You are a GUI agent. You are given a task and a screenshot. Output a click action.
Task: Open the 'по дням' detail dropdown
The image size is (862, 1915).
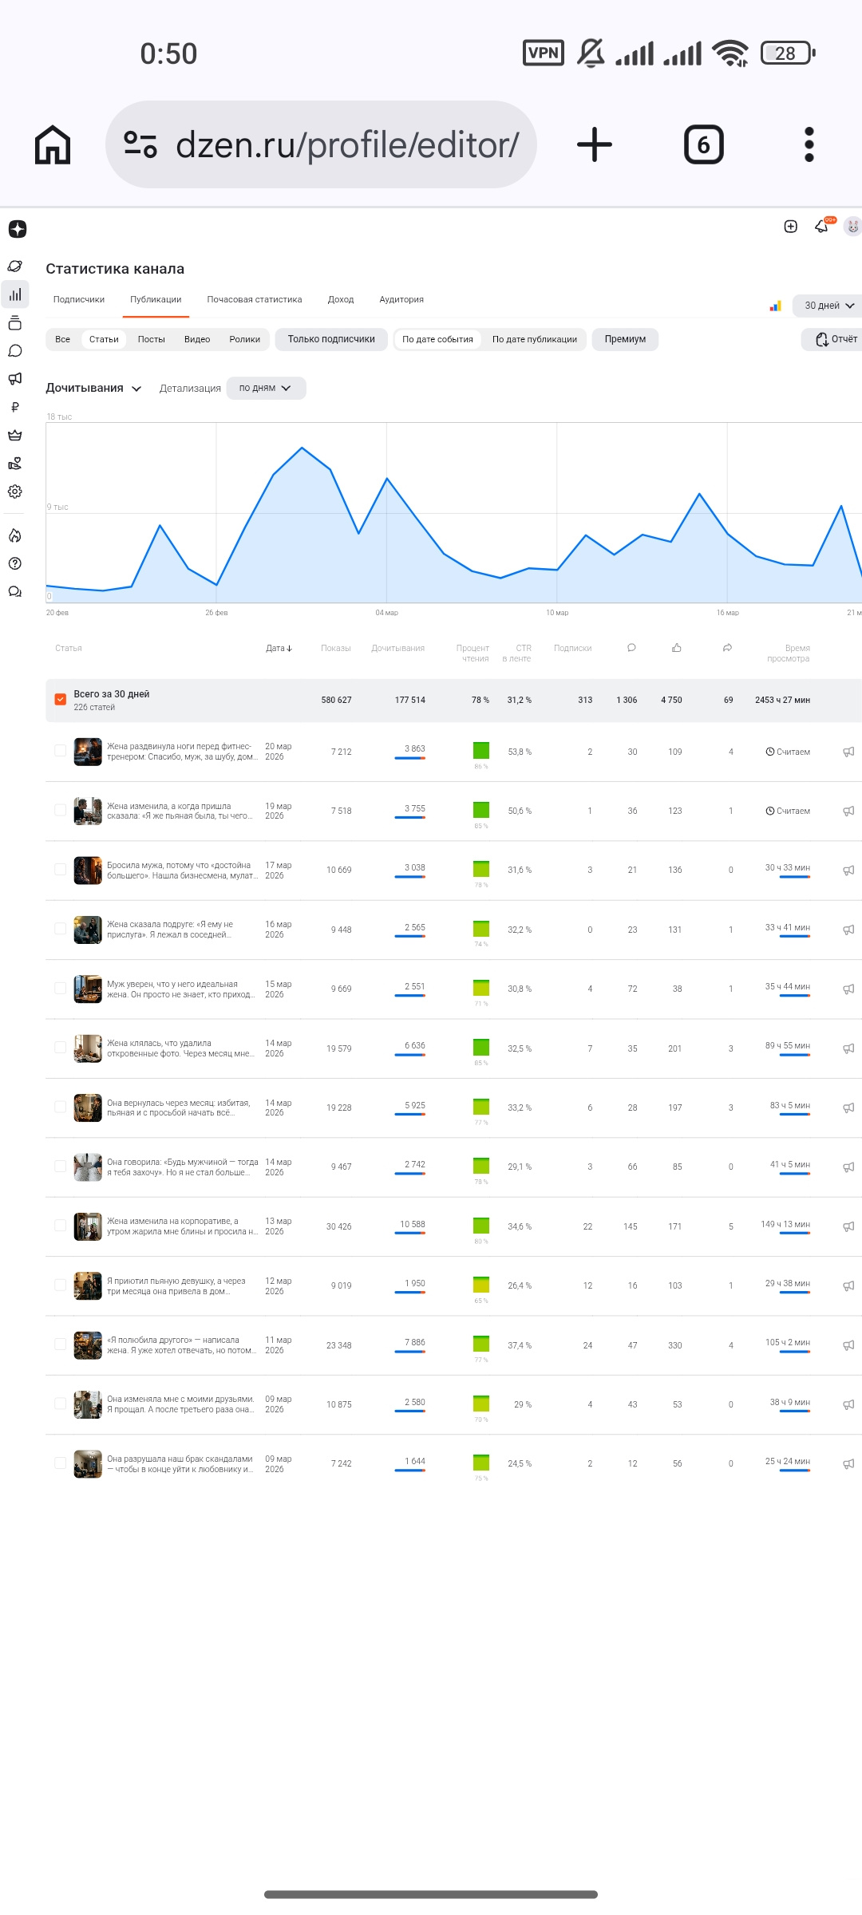tap(266, 388)
